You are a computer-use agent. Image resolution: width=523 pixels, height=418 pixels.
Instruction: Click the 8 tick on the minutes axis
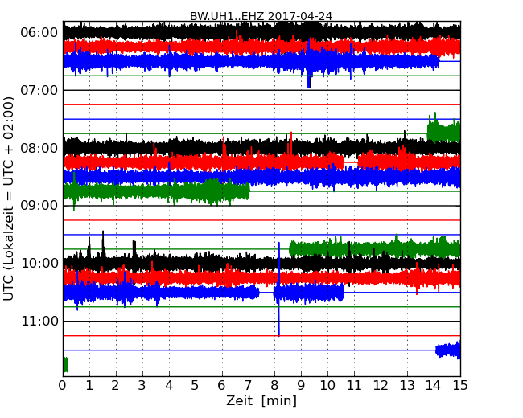(274, 386)
